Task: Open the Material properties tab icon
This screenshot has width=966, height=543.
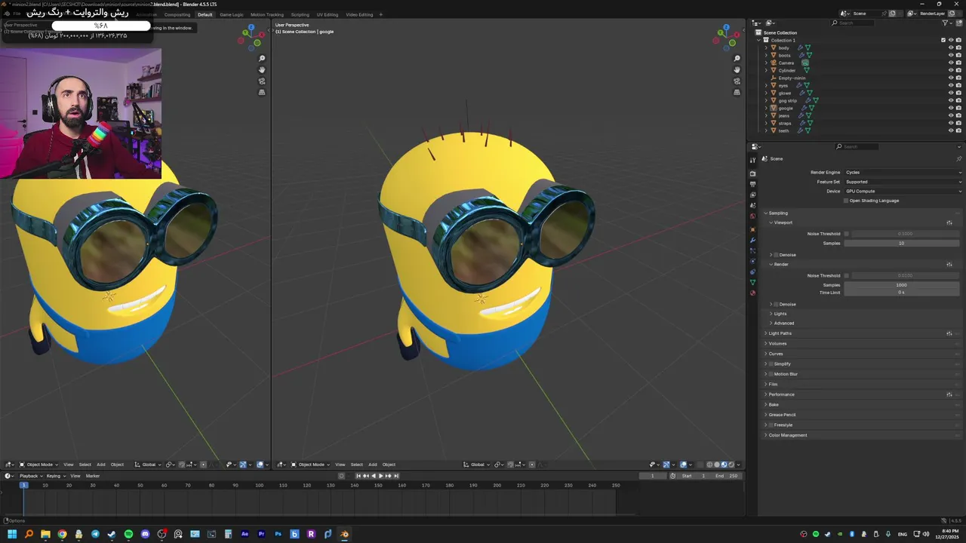Action: click(x=752, y=293)
